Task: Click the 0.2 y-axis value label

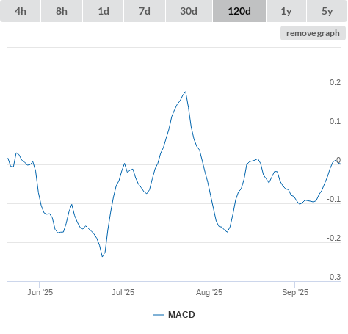Action: [335, 82]
